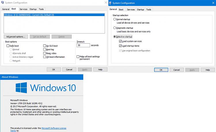Open Advanced options button
Viewport: 216px width, 132px height.
point(16,37)
